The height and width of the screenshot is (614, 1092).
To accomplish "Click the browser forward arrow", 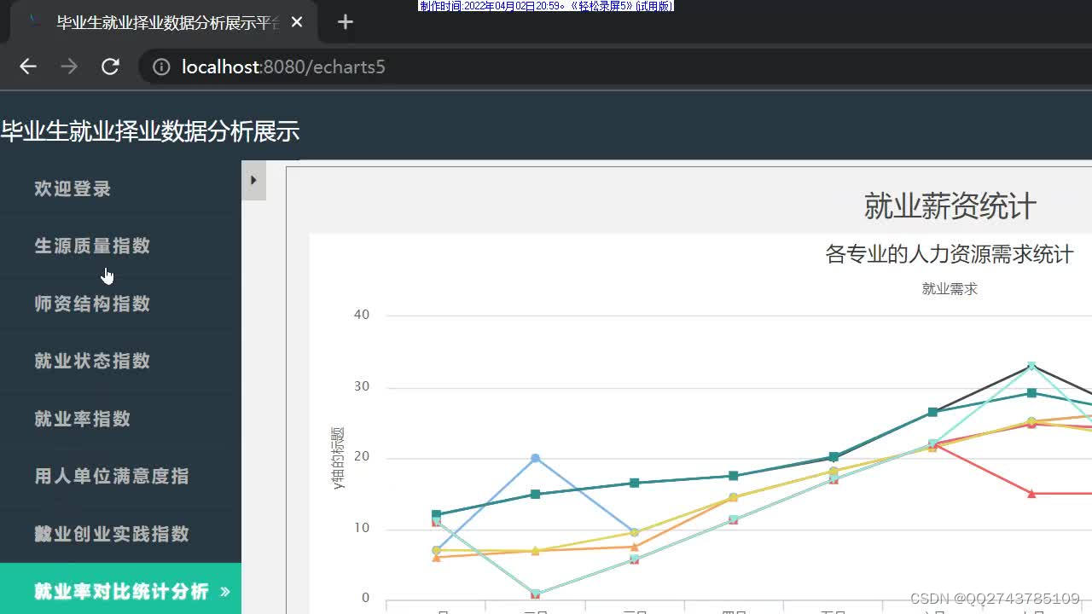I will (x=69, y=67).
